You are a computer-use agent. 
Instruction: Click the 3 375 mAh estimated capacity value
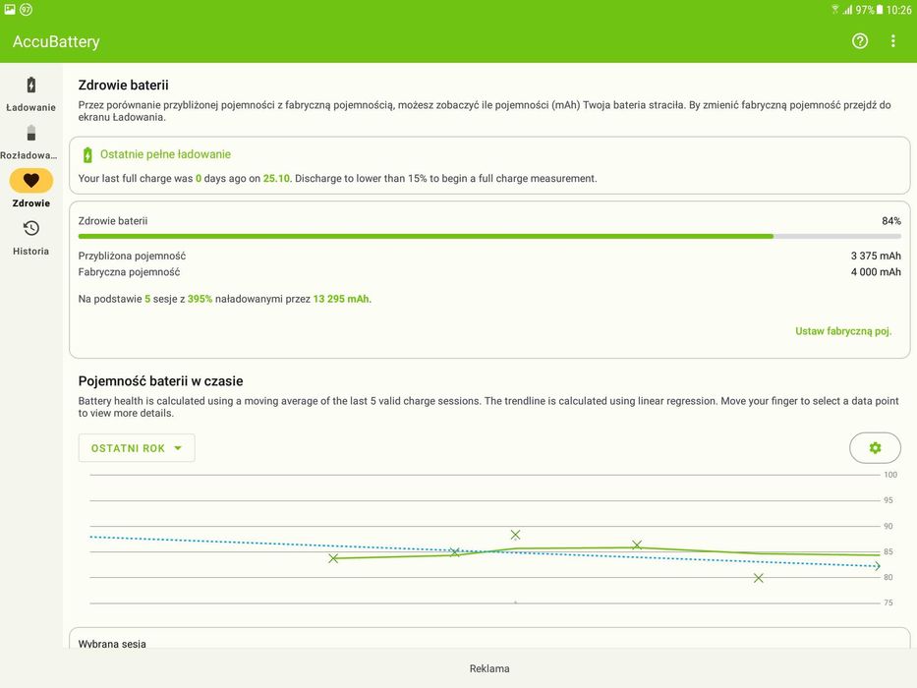tap(876, 256)
